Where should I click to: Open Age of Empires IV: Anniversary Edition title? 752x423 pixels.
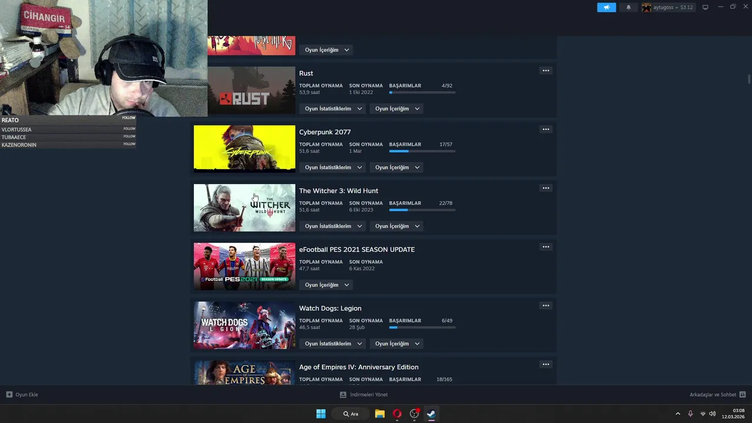point(359,367)
